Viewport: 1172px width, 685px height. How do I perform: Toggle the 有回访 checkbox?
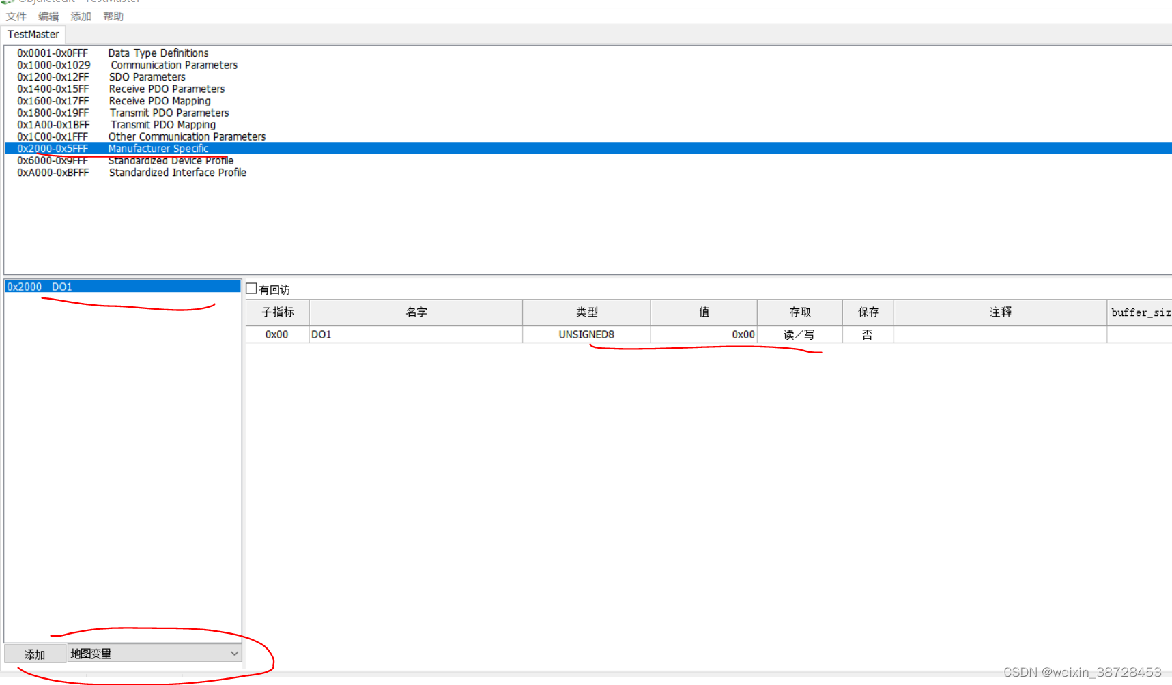pyautogui.click(x=252, y=289)
